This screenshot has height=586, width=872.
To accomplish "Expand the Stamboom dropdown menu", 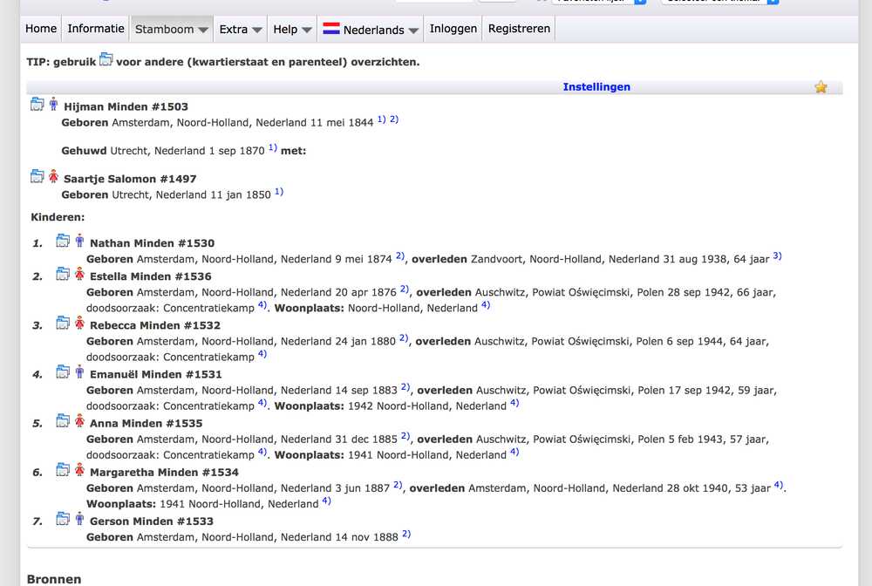I will coord(171,29).
